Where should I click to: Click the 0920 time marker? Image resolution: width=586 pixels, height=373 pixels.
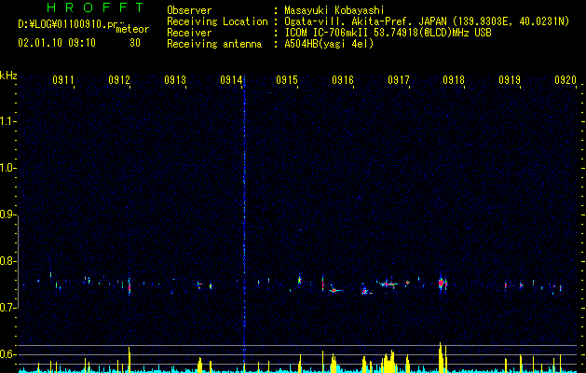[566, 79]
